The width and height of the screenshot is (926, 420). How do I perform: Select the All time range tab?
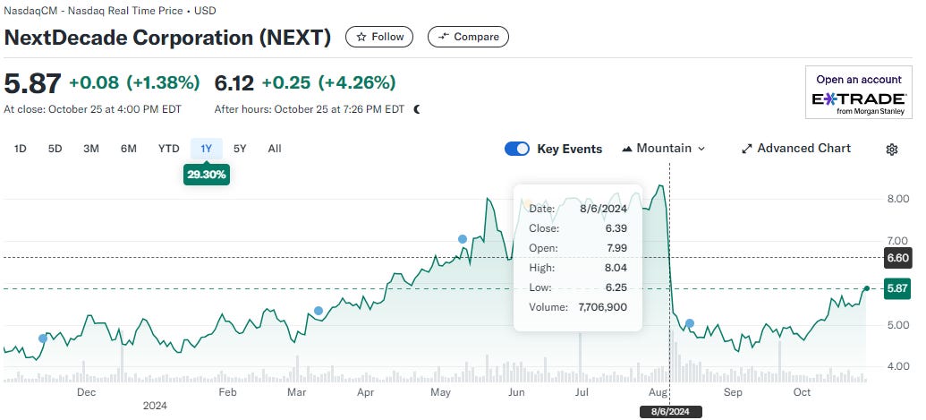[x=275, y=149]
